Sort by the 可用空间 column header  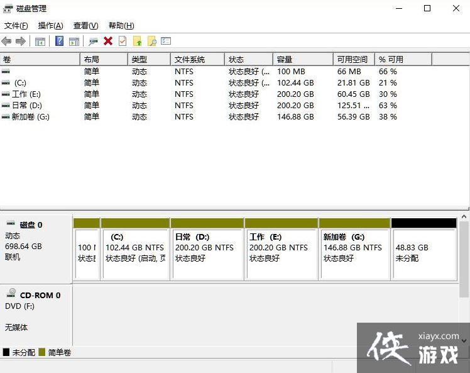point(354,59)
